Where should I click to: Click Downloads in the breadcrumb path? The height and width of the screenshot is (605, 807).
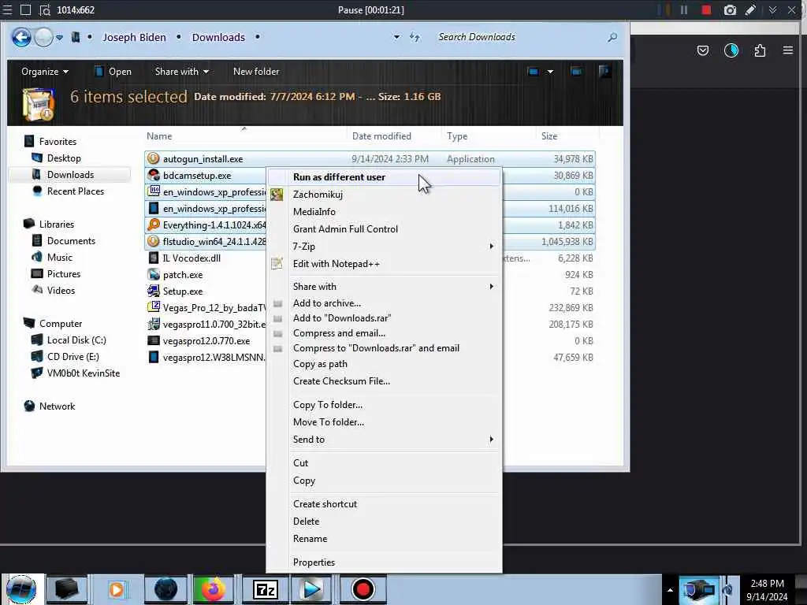pyautogui.click(x=218, y=37)
